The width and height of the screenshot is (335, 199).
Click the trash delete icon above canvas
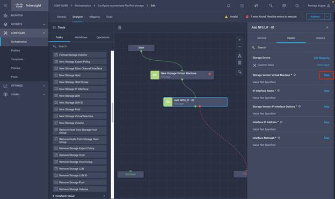point(120,27)
